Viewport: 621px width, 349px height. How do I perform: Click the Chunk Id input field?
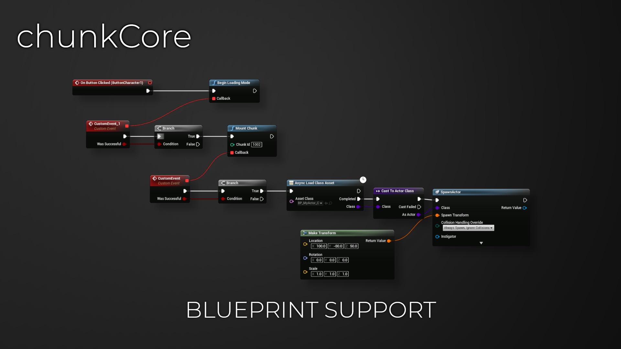tap(256, 144)
